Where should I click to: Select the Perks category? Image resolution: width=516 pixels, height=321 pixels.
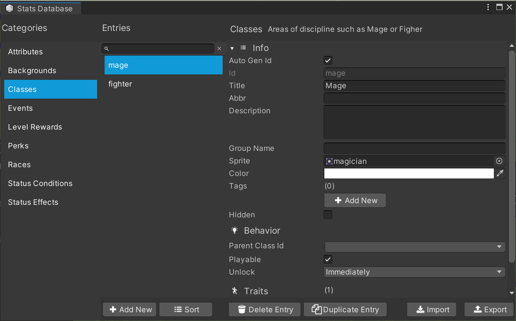[x=18, y=146]
